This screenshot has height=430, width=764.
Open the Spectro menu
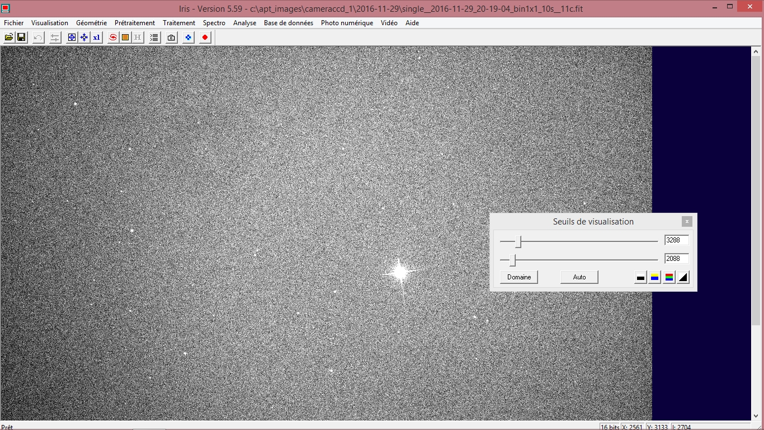click(214, 23)
